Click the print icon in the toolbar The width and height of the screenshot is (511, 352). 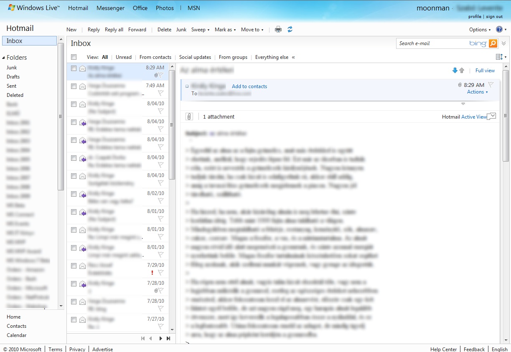pyautogui.click(x=278, y=29)
